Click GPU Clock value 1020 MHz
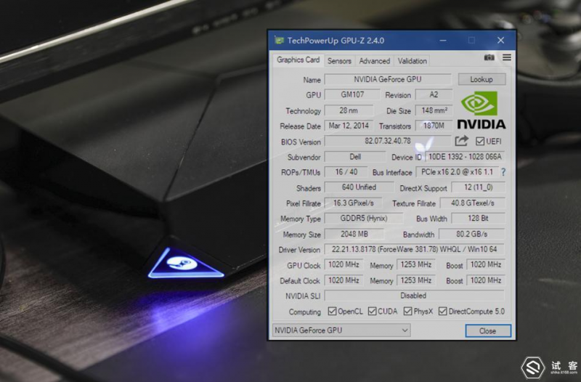The height and width of the screenshot is (382, 581). [344, 264]
